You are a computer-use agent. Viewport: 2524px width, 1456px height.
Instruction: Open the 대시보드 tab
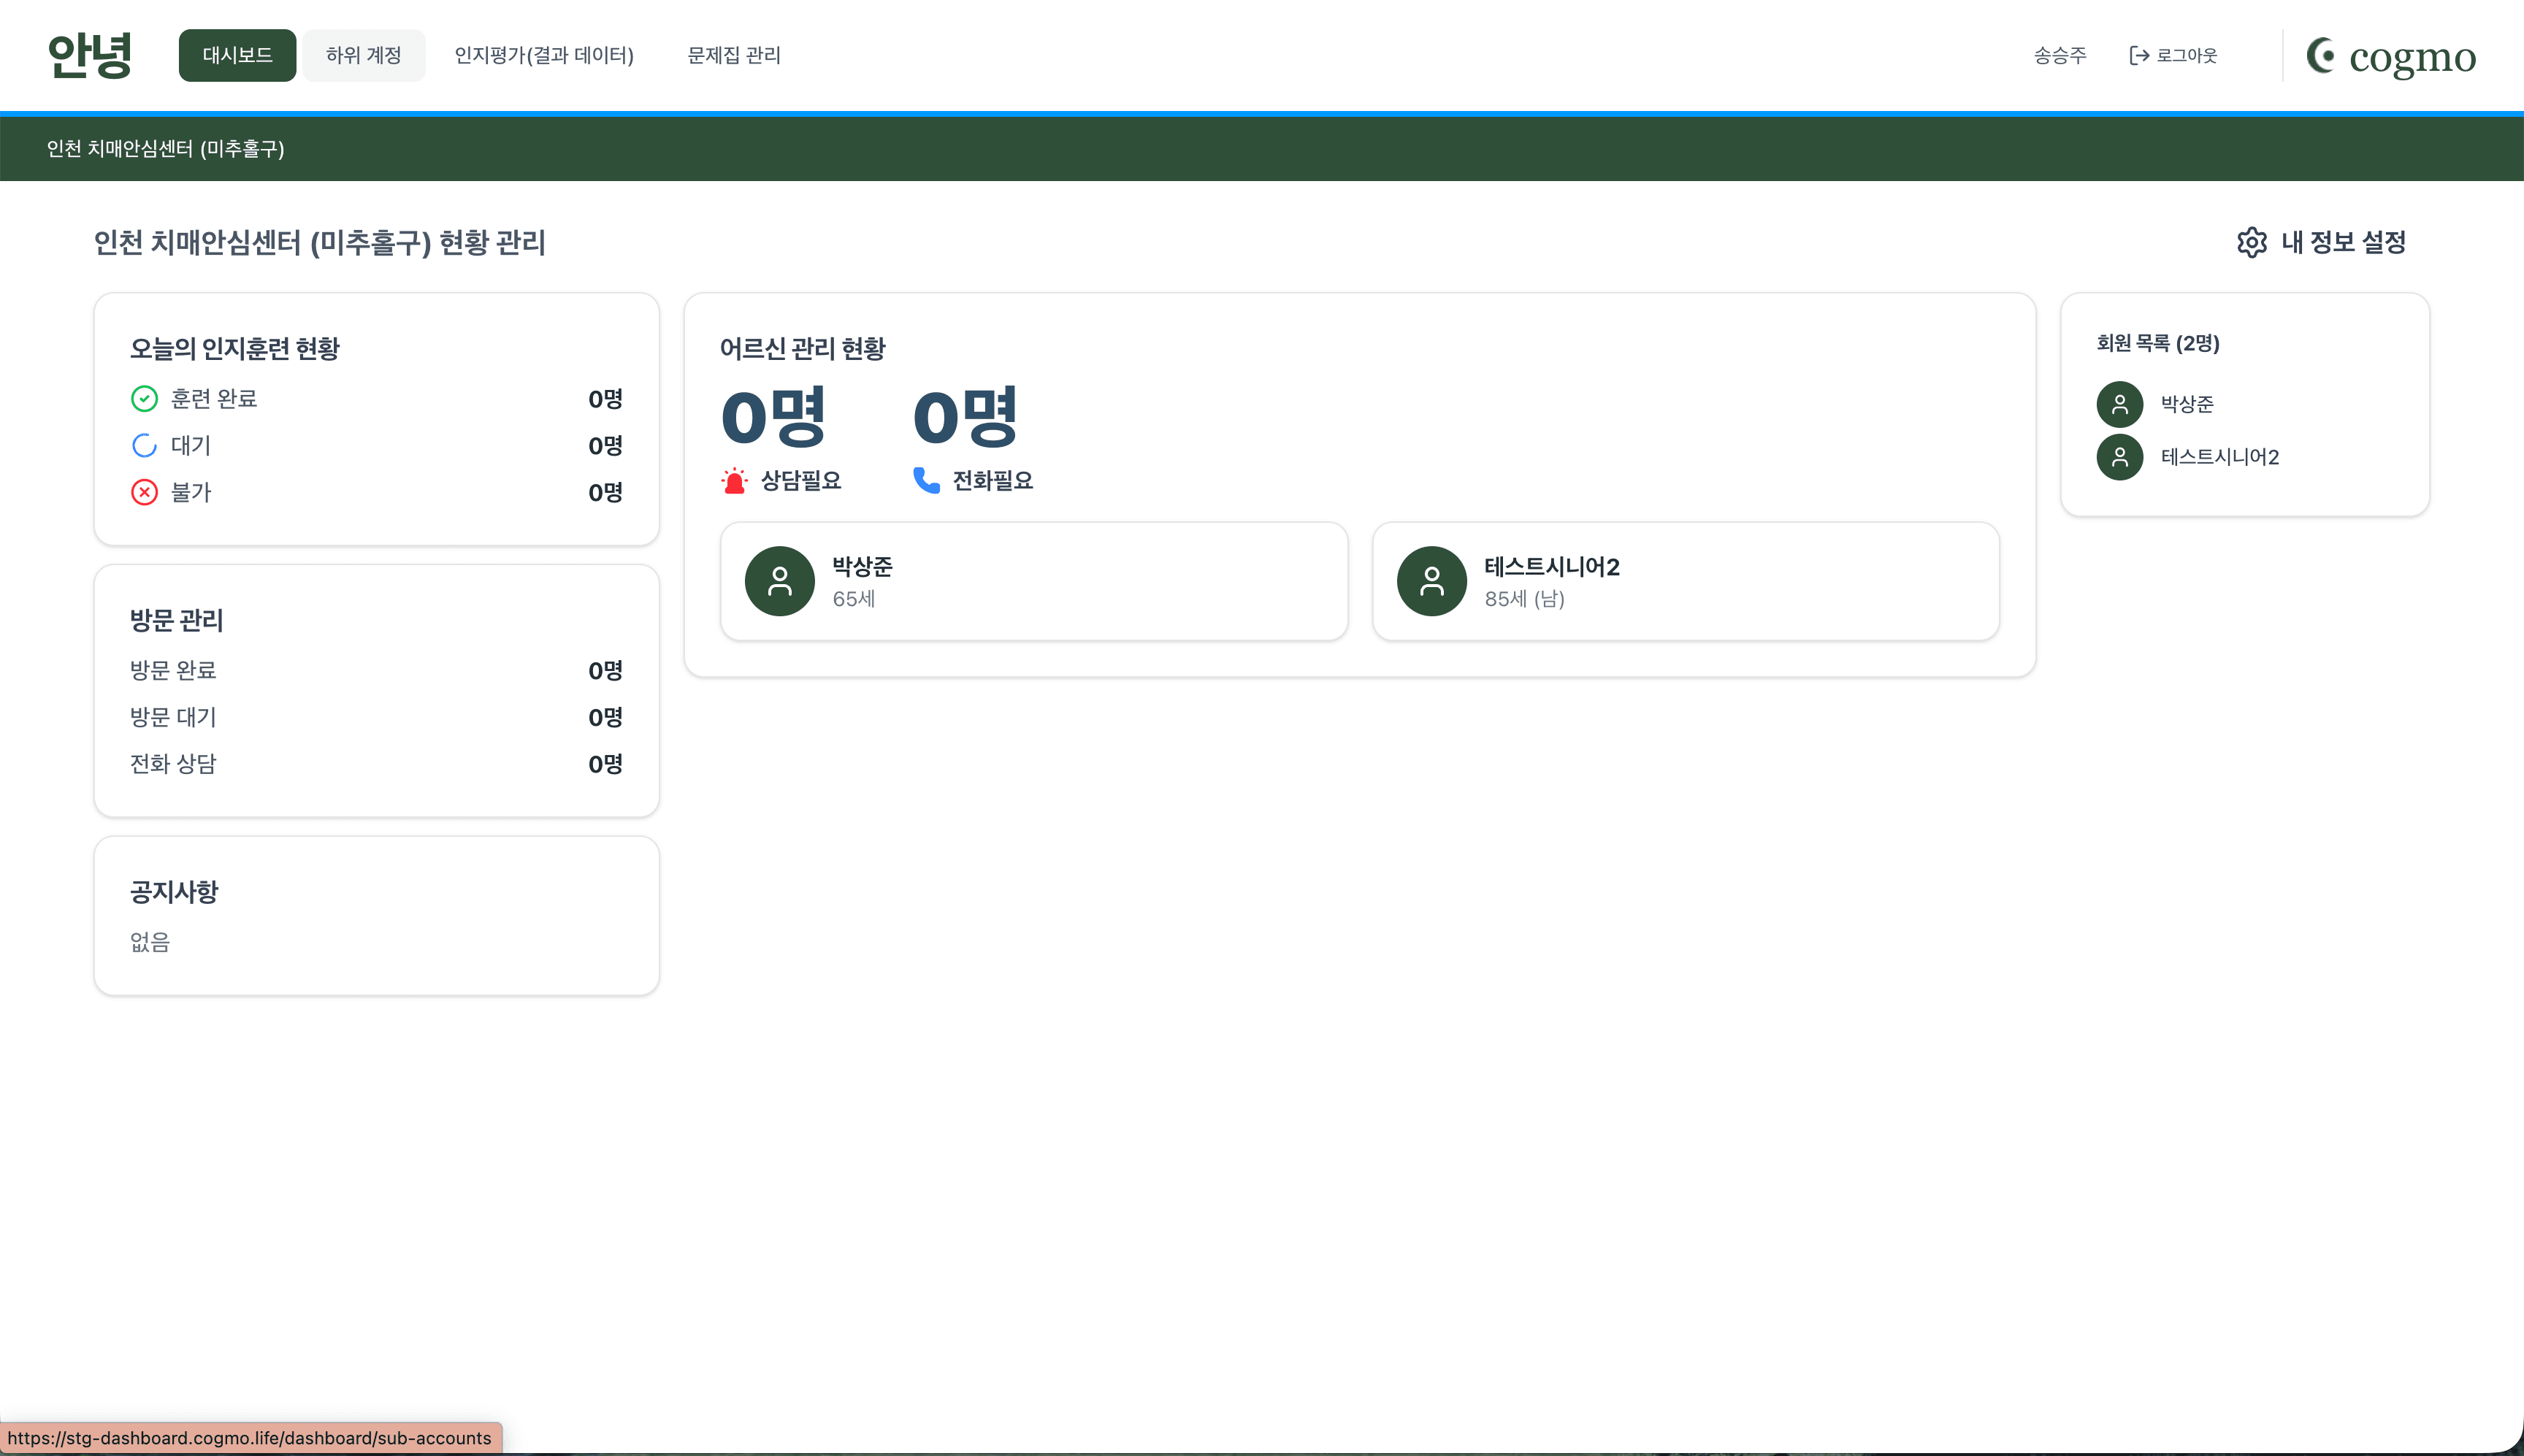[x=237, y=55]
